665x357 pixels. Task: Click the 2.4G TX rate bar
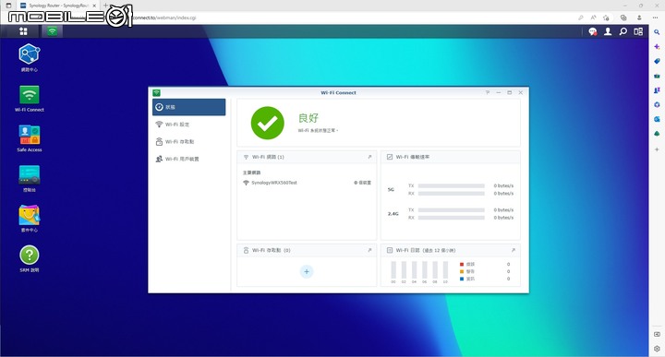coord(452,210)
